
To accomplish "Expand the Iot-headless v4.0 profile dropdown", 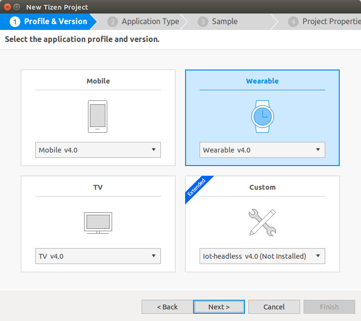I will pos(262,256).
